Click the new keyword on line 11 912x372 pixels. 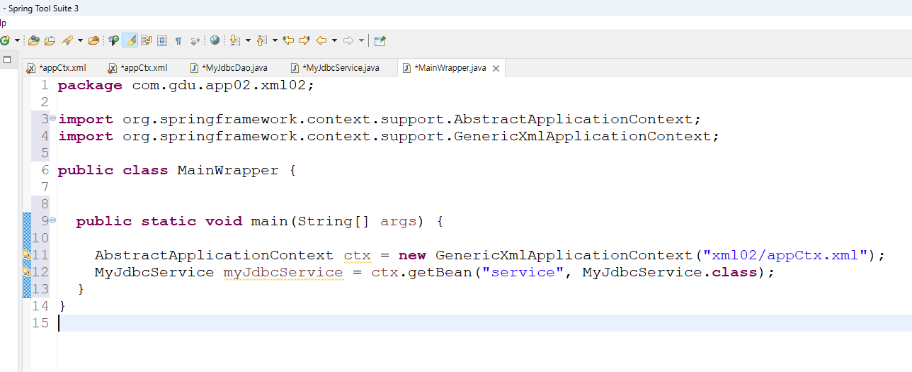412,255
